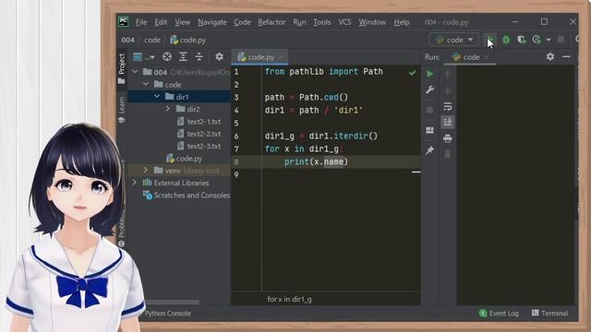Click the Stop square in the top toolbar

[x=561, y=40]
